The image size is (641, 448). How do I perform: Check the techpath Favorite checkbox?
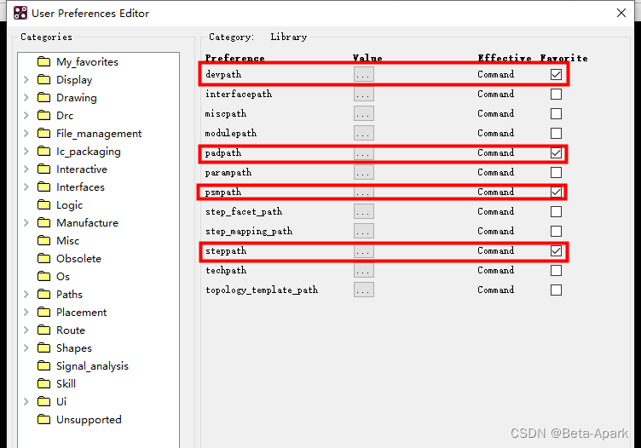556,271
